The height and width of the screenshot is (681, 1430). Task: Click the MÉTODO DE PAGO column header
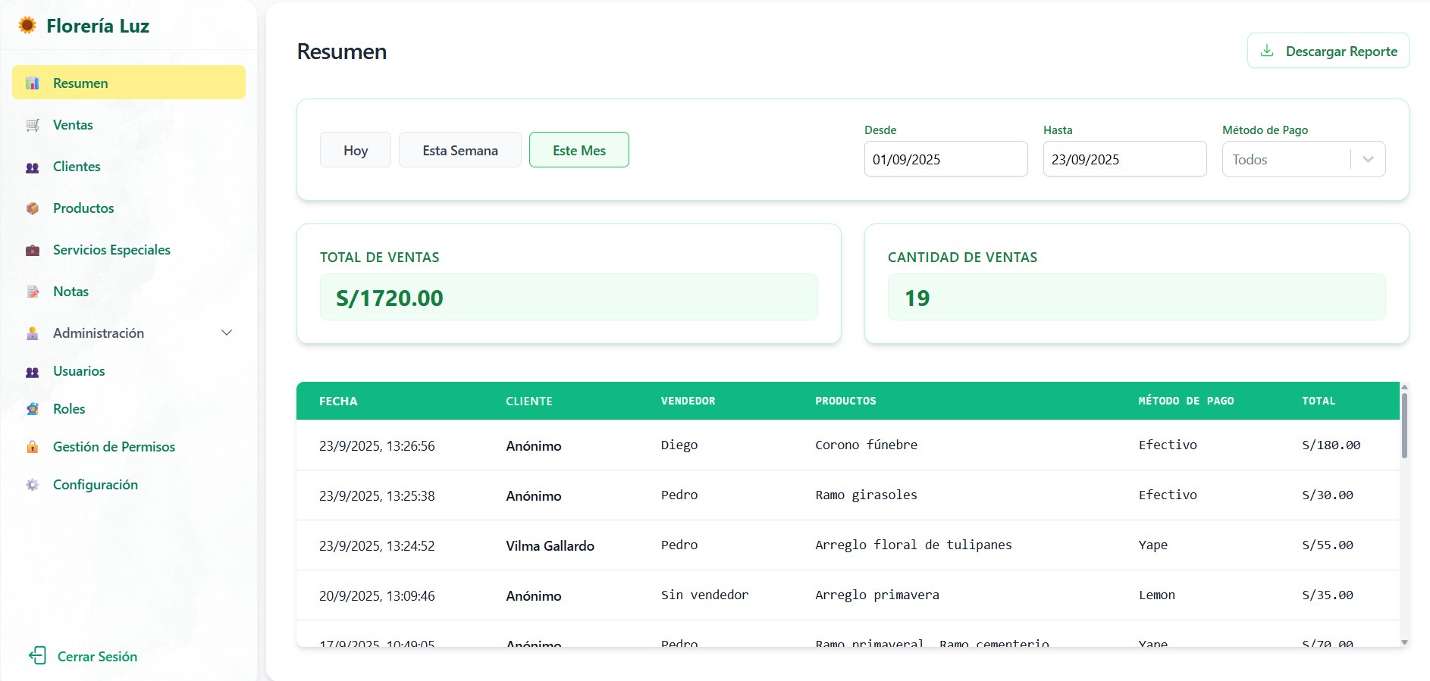click(x=1186, y=401)
